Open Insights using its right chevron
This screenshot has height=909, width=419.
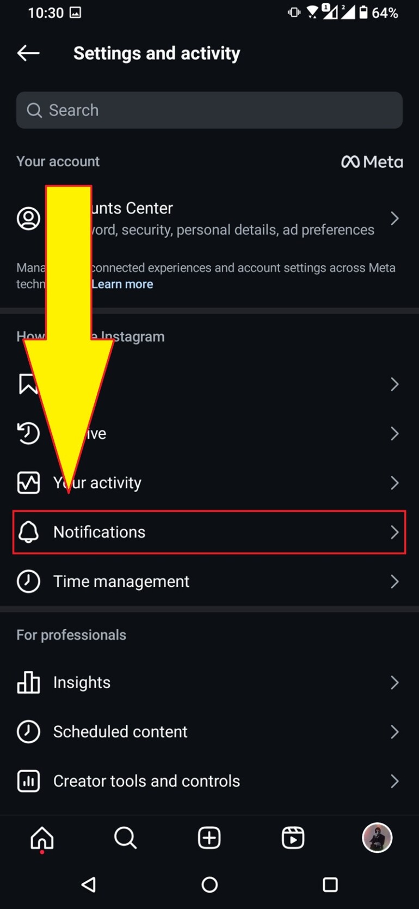[x=395, y=682]
